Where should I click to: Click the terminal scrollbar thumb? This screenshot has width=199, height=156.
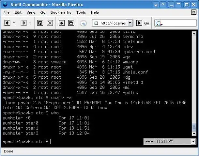pyautogui.click(x=194, y=127)
